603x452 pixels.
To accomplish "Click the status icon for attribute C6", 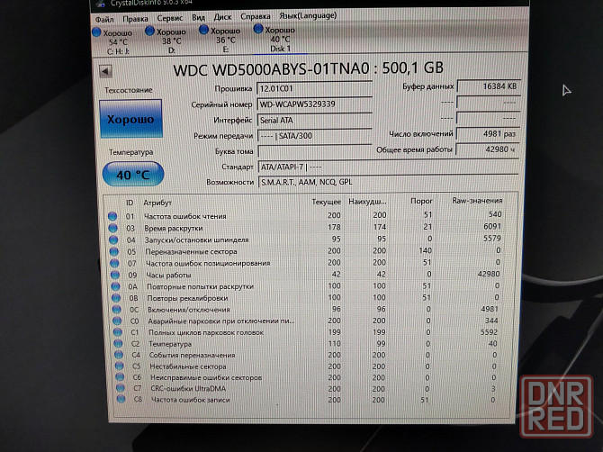I will (x=120, y=377).
